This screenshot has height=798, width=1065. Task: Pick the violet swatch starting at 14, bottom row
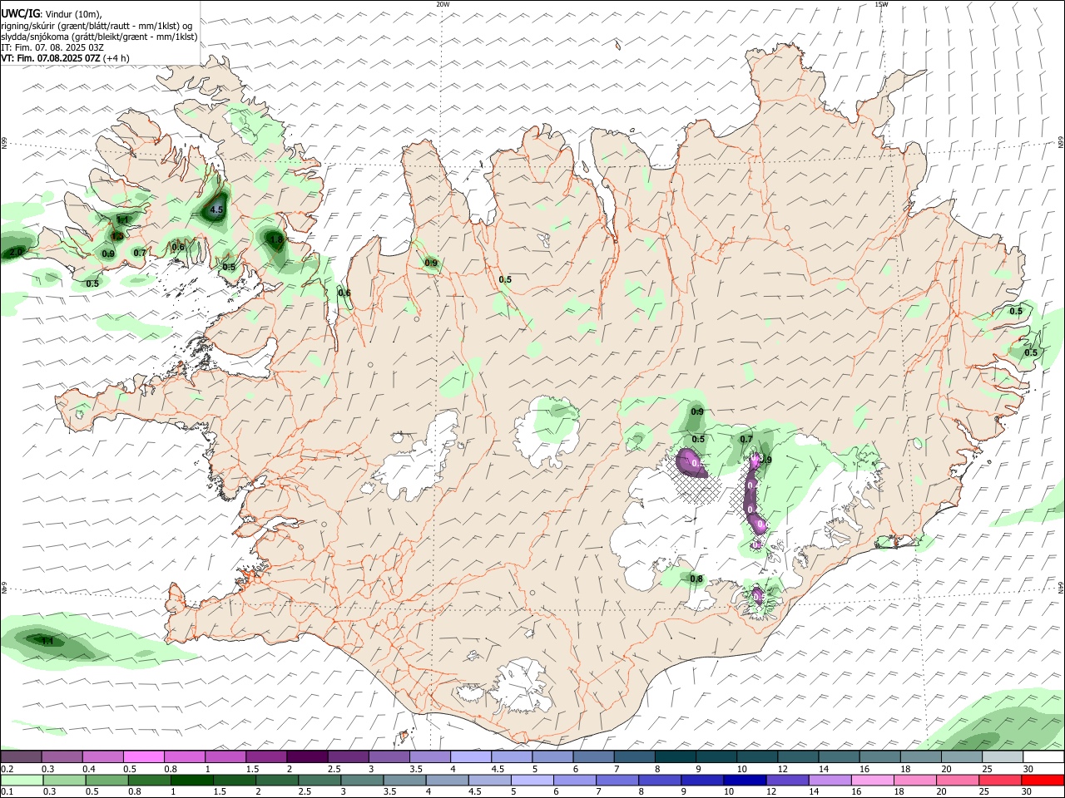(x=830, y=780)
